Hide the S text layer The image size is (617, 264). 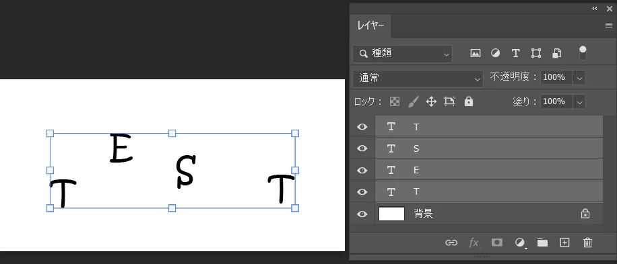tap(362, 148)
